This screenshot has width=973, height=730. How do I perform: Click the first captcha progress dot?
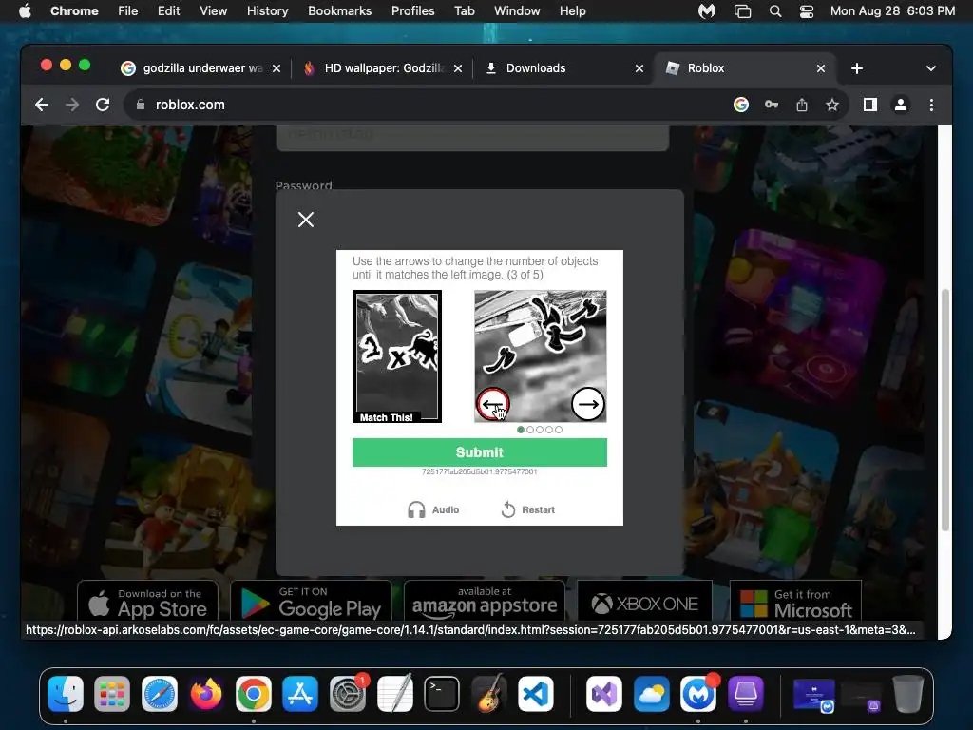point(521,430)
